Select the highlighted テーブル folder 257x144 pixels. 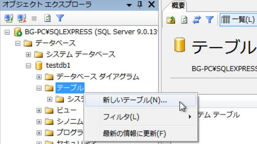point(70,88)
